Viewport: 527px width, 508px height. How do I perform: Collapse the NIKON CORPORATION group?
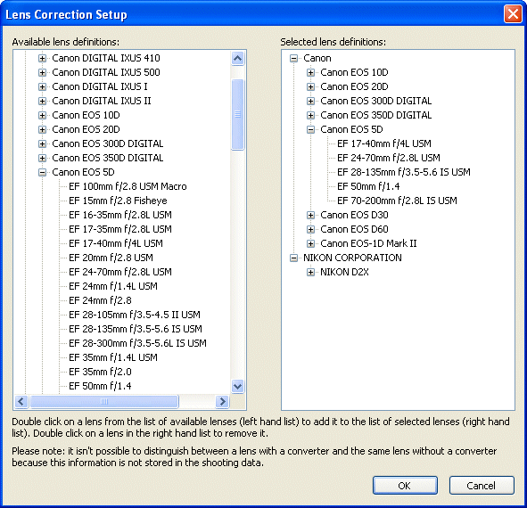click(293, 258)
